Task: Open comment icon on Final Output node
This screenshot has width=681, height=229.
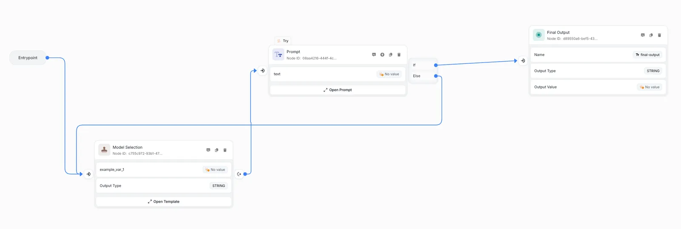Action: 643,35
